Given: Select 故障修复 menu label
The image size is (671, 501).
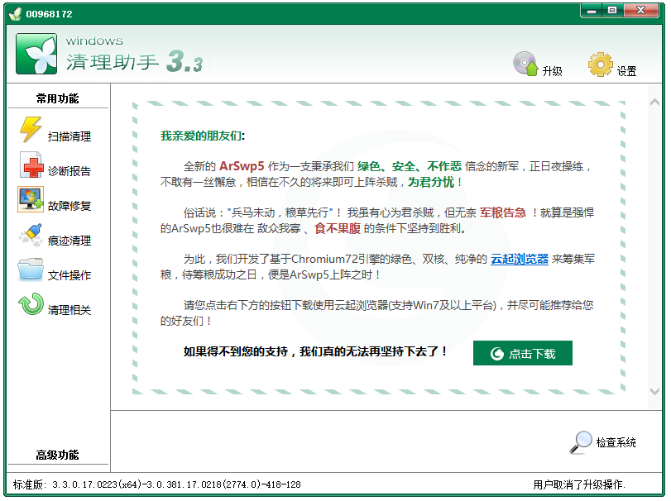Looking at the screenshot, I should click(x=69, y=206).
